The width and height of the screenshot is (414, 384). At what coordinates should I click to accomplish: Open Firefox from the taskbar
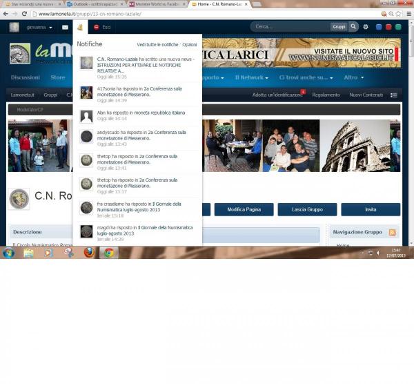(89, 253)
